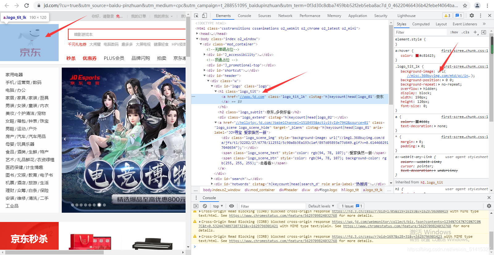This screenshot has width=494, height=255.
Task: Open DevTools settings gear
Action: point(472,15)
